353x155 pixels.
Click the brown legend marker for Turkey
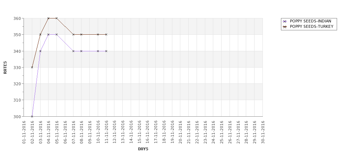coord(285,27)
